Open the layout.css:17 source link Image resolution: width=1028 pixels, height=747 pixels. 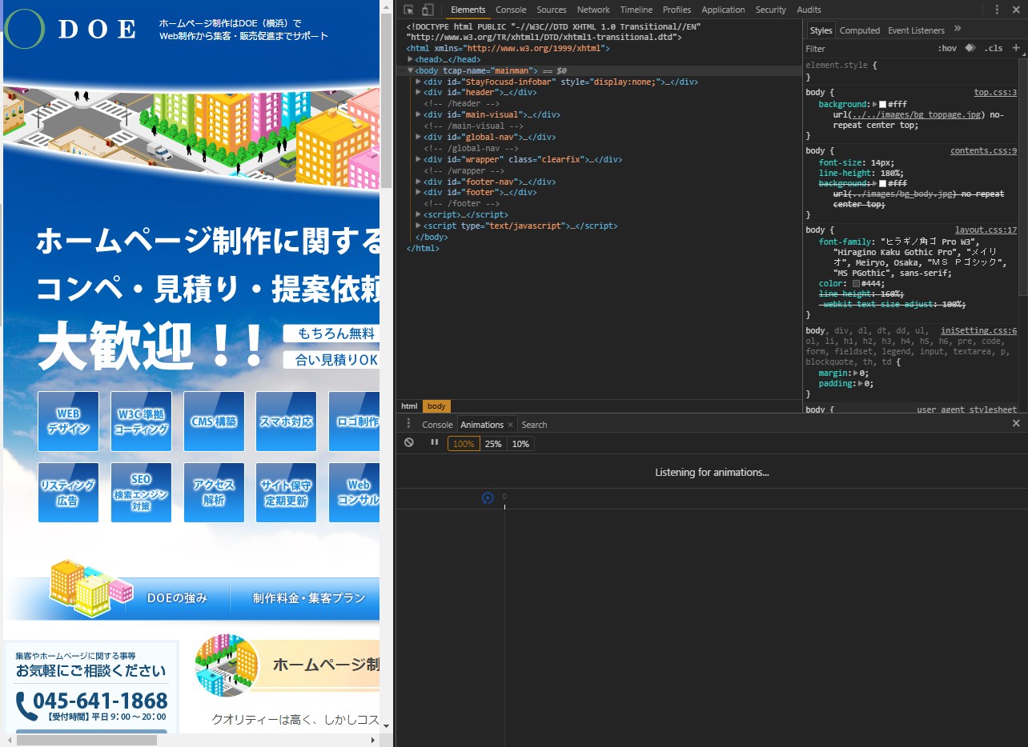pyautogui.click(x=986, y=230)
